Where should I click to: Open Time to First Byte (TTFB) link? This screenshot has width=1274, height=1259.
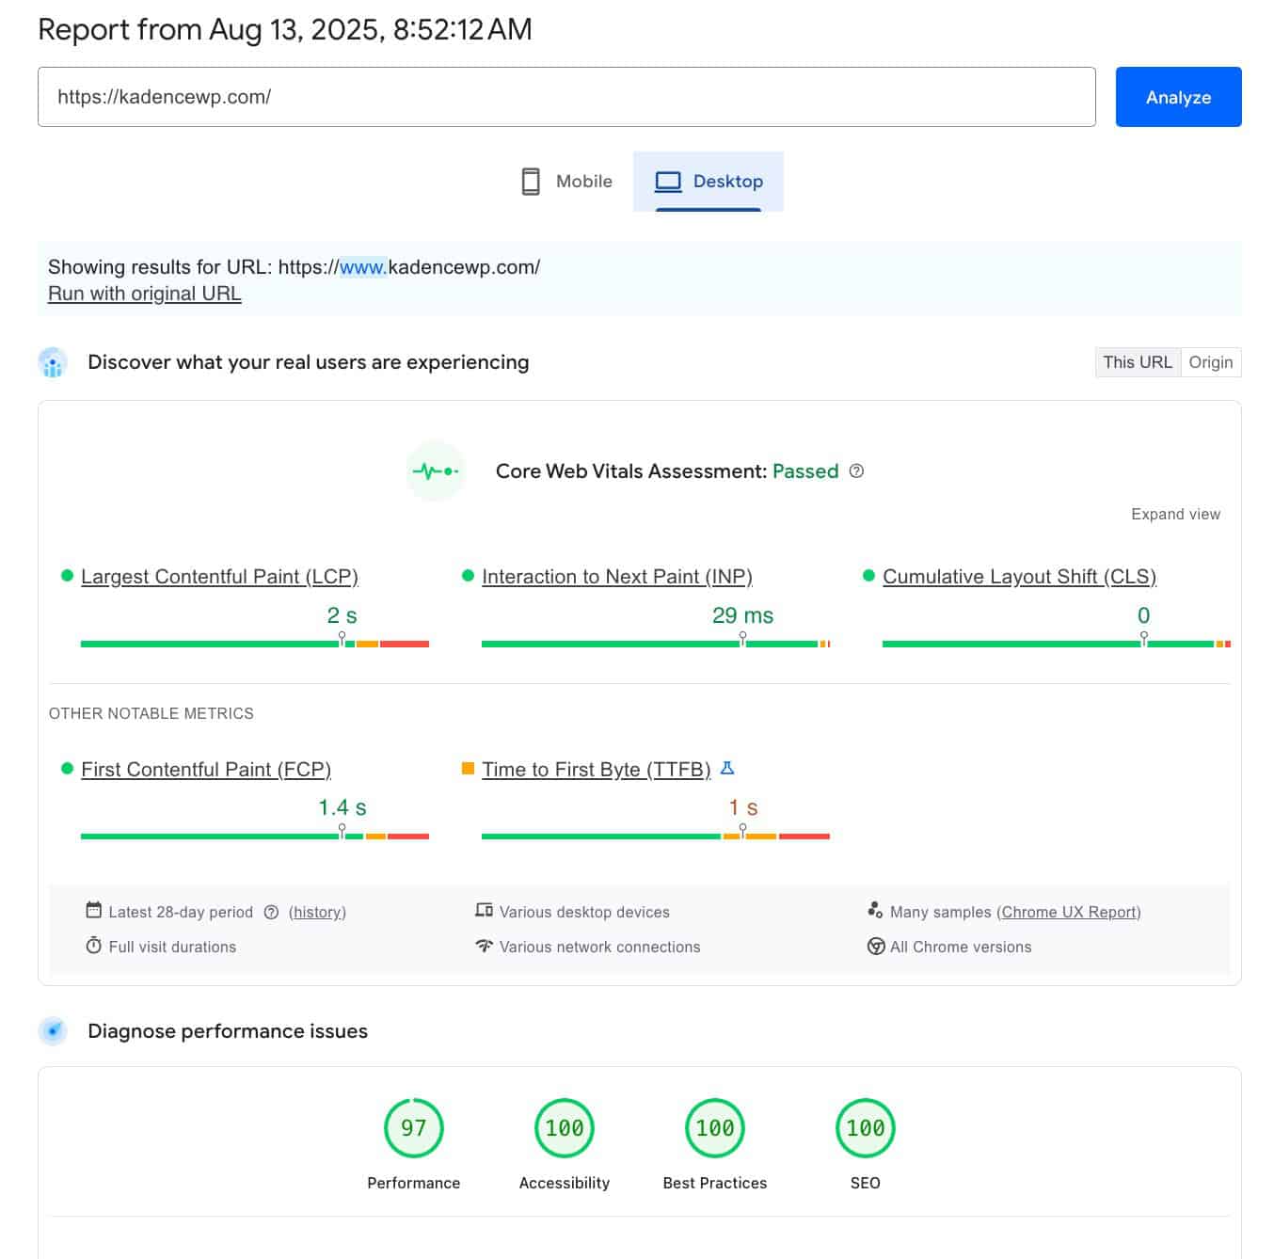click(x=597, y=770)
